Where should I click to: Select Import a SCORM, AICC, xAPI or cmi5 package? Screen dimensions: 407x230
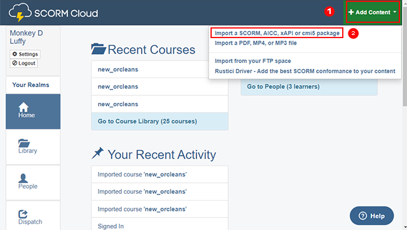click(277, 33)
